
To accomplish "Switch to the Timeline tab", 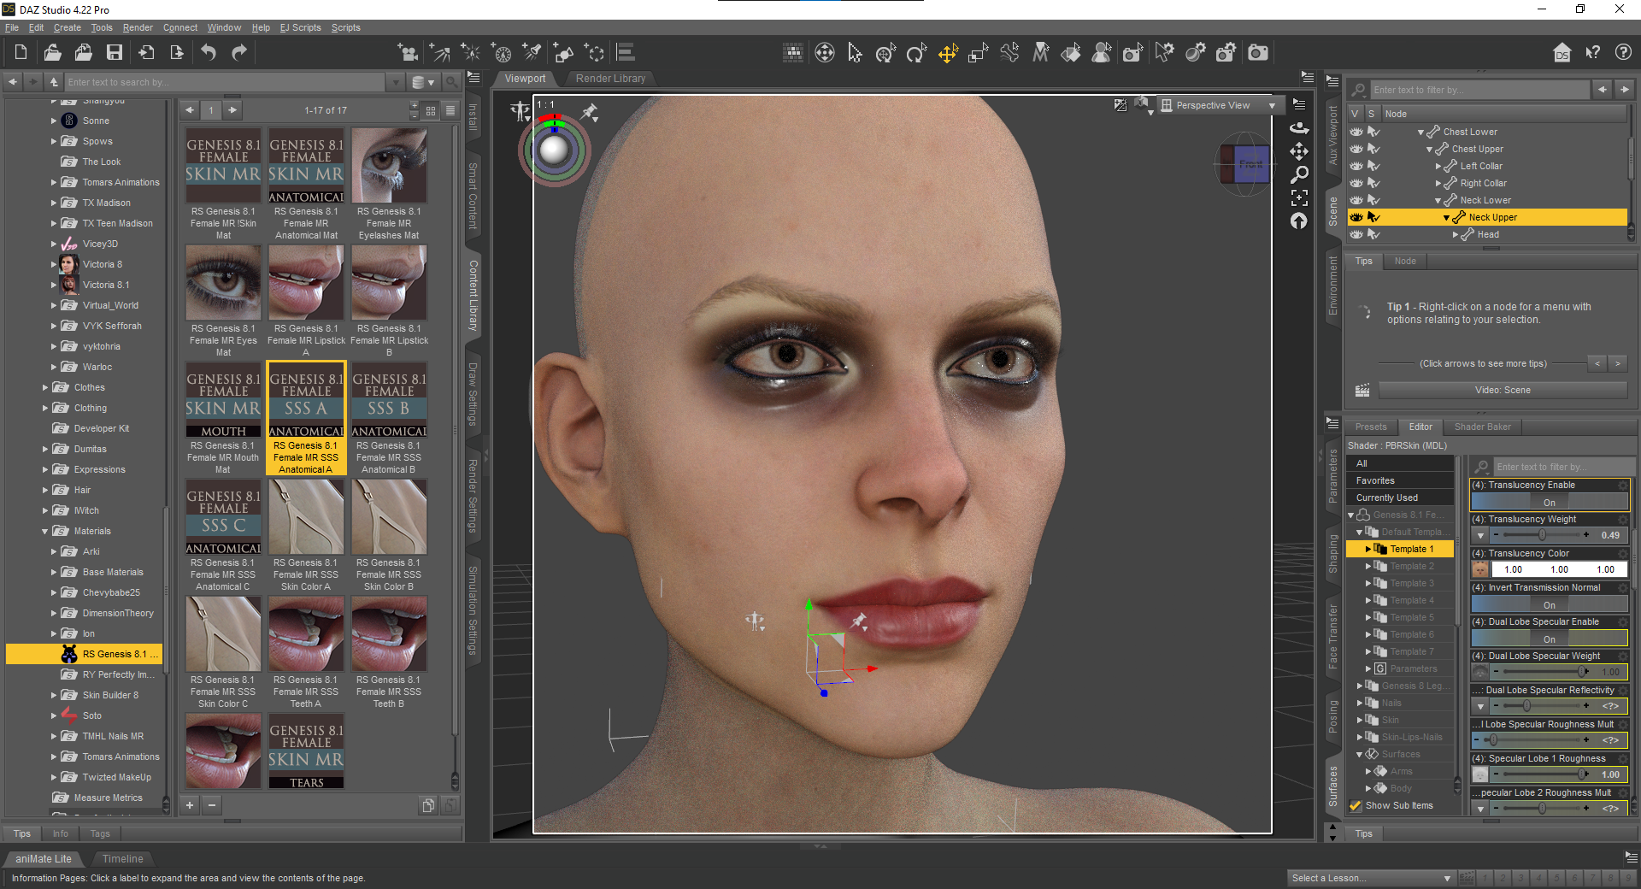I will coord(123,859).
